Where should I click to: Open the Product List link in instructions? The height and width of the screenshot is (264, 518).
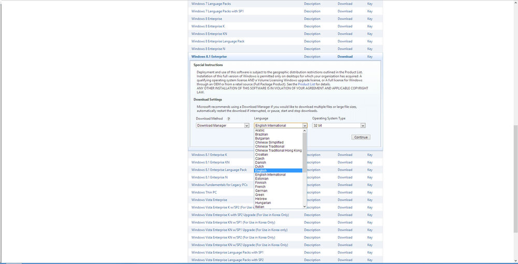click(x=306, y=84)
